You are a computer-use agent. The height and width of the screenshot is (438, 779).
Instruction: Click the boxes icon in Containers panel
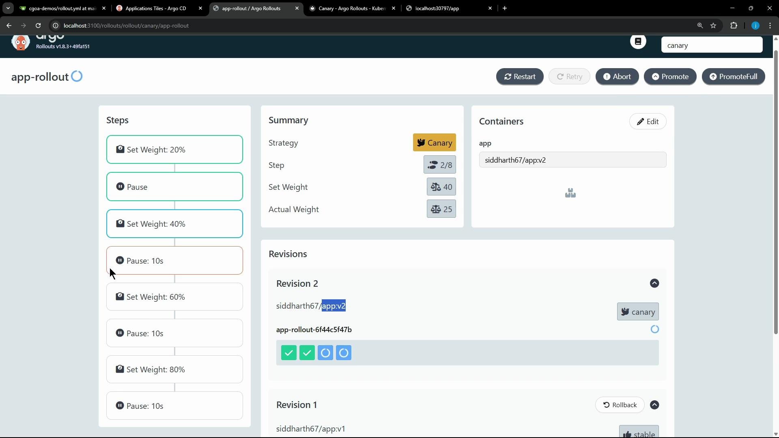pos(570,193)
